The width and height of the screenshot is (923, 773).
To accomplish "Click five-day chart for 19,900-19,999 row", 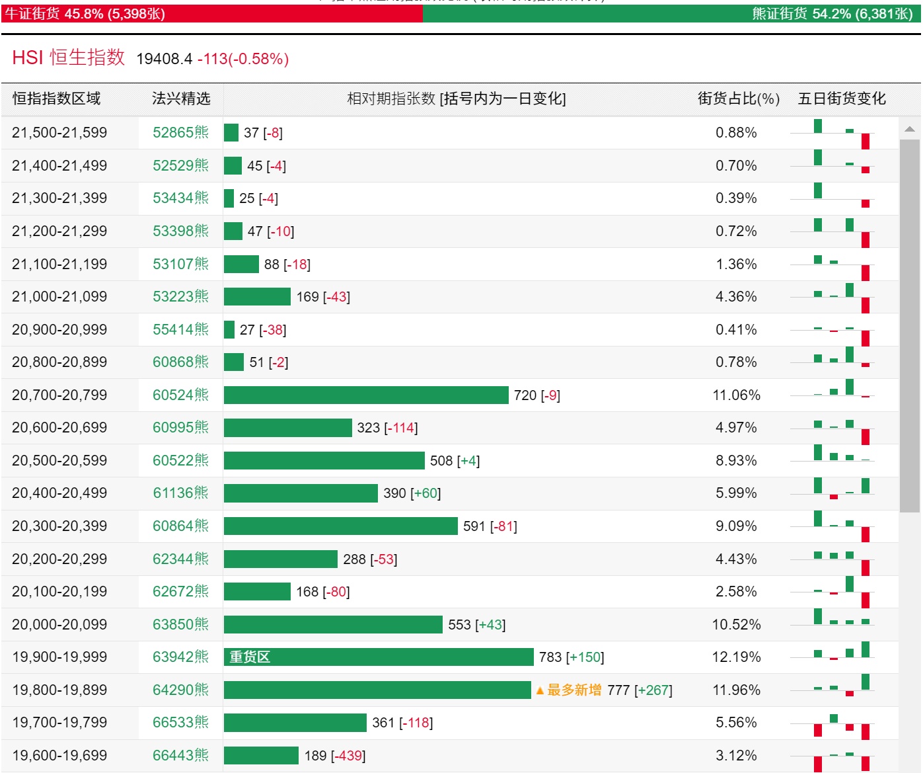I will tap(832, 652).
